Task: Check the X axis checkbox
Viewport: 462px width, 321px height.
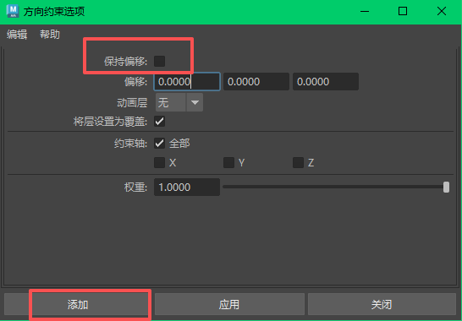Action: click(x=159, y=162)
